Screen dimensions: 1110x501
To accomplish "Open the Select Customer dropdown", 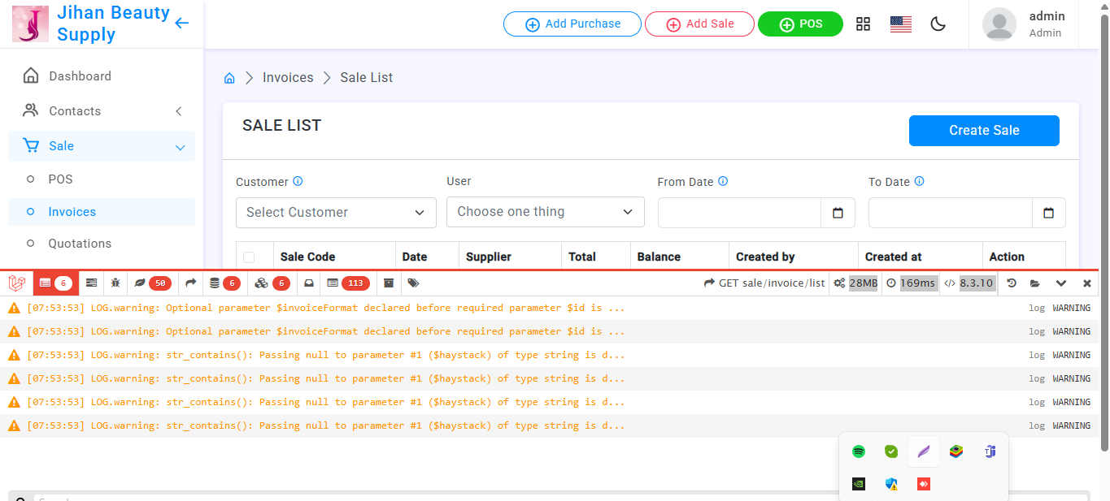I will pos(335,213).
